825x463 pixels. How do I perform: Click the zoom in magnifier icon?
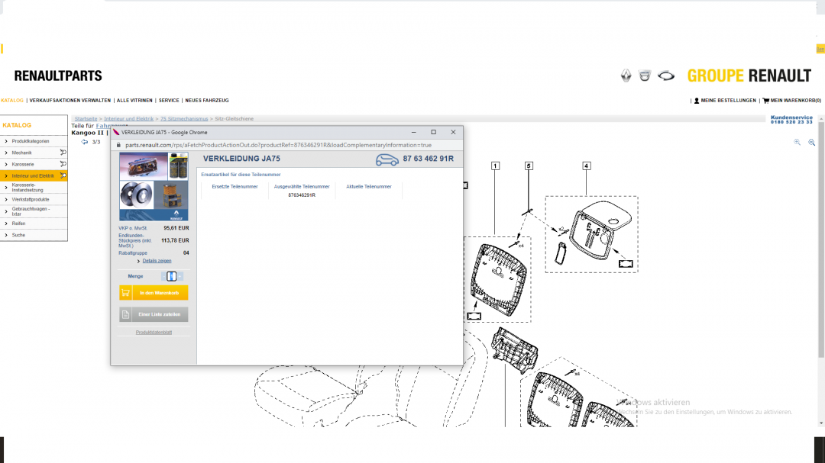(797, 143)
